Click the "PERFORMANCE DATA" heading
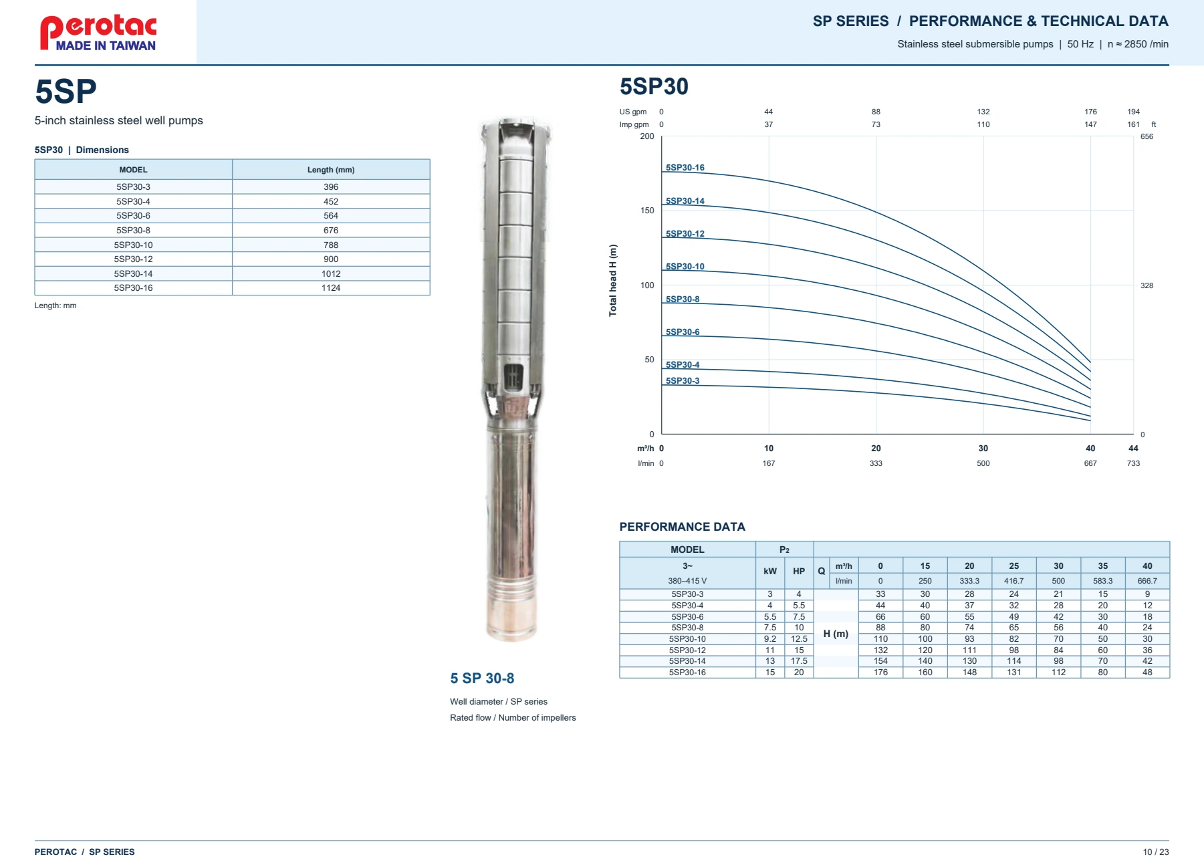Screen dimensions: 1204x861 682,527
